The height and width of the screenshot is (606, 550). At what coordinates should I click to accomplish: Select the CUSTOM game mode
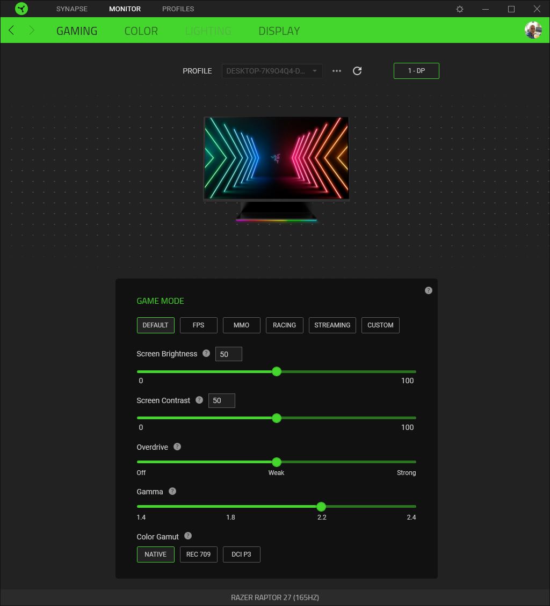click(x=380, y=325)
